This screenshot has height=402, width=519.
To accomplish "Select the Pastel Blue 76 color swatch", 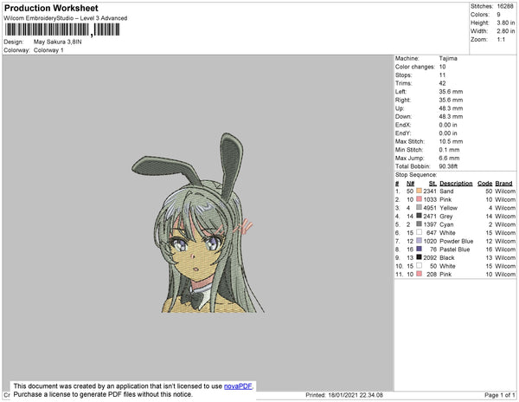I will click(x=419, y=249).
